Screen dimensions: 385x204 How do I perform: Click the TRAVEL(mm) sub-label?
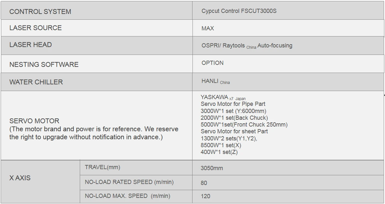click(102, 168)
